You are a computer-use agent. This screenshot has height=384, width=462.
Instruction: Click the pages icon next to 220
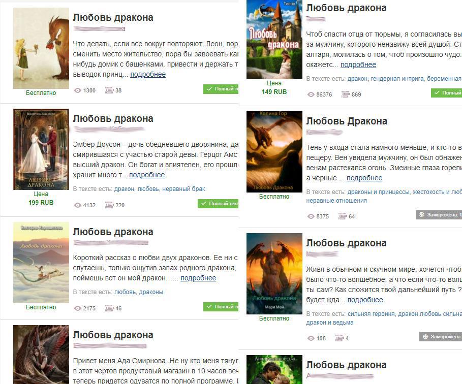coord(109,205)
